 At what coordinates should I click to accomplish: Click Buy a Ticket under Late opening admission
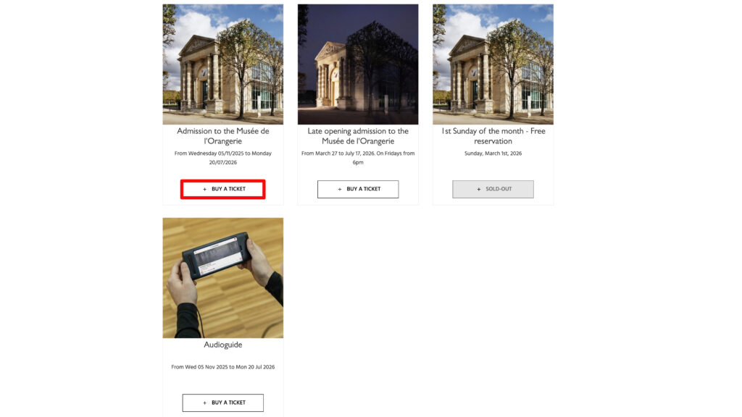pos(358,189)
